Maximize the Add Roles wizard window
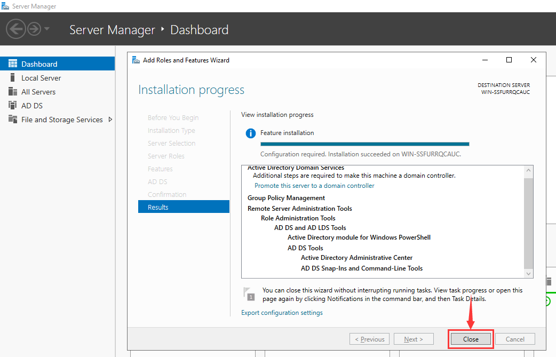 [x=509, y=60]
